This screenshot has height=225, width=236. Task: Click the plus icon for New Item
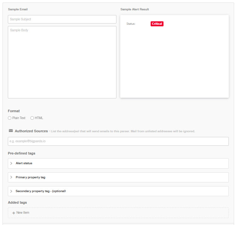click(13, 213)
